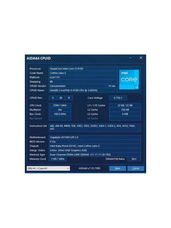Select the Motherboard value Gigabyte H310M S2P 2.0

pos(95,137)
